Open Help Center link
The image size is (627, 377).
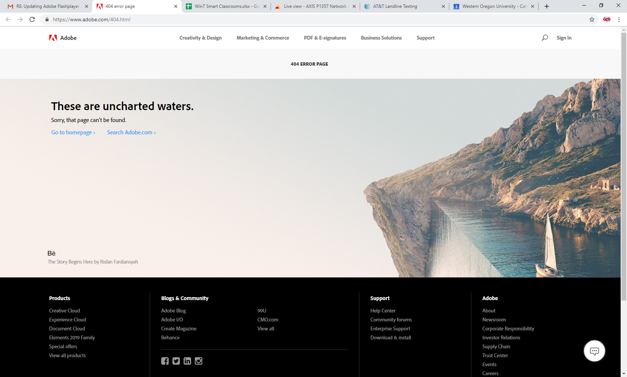coord(383,311)
